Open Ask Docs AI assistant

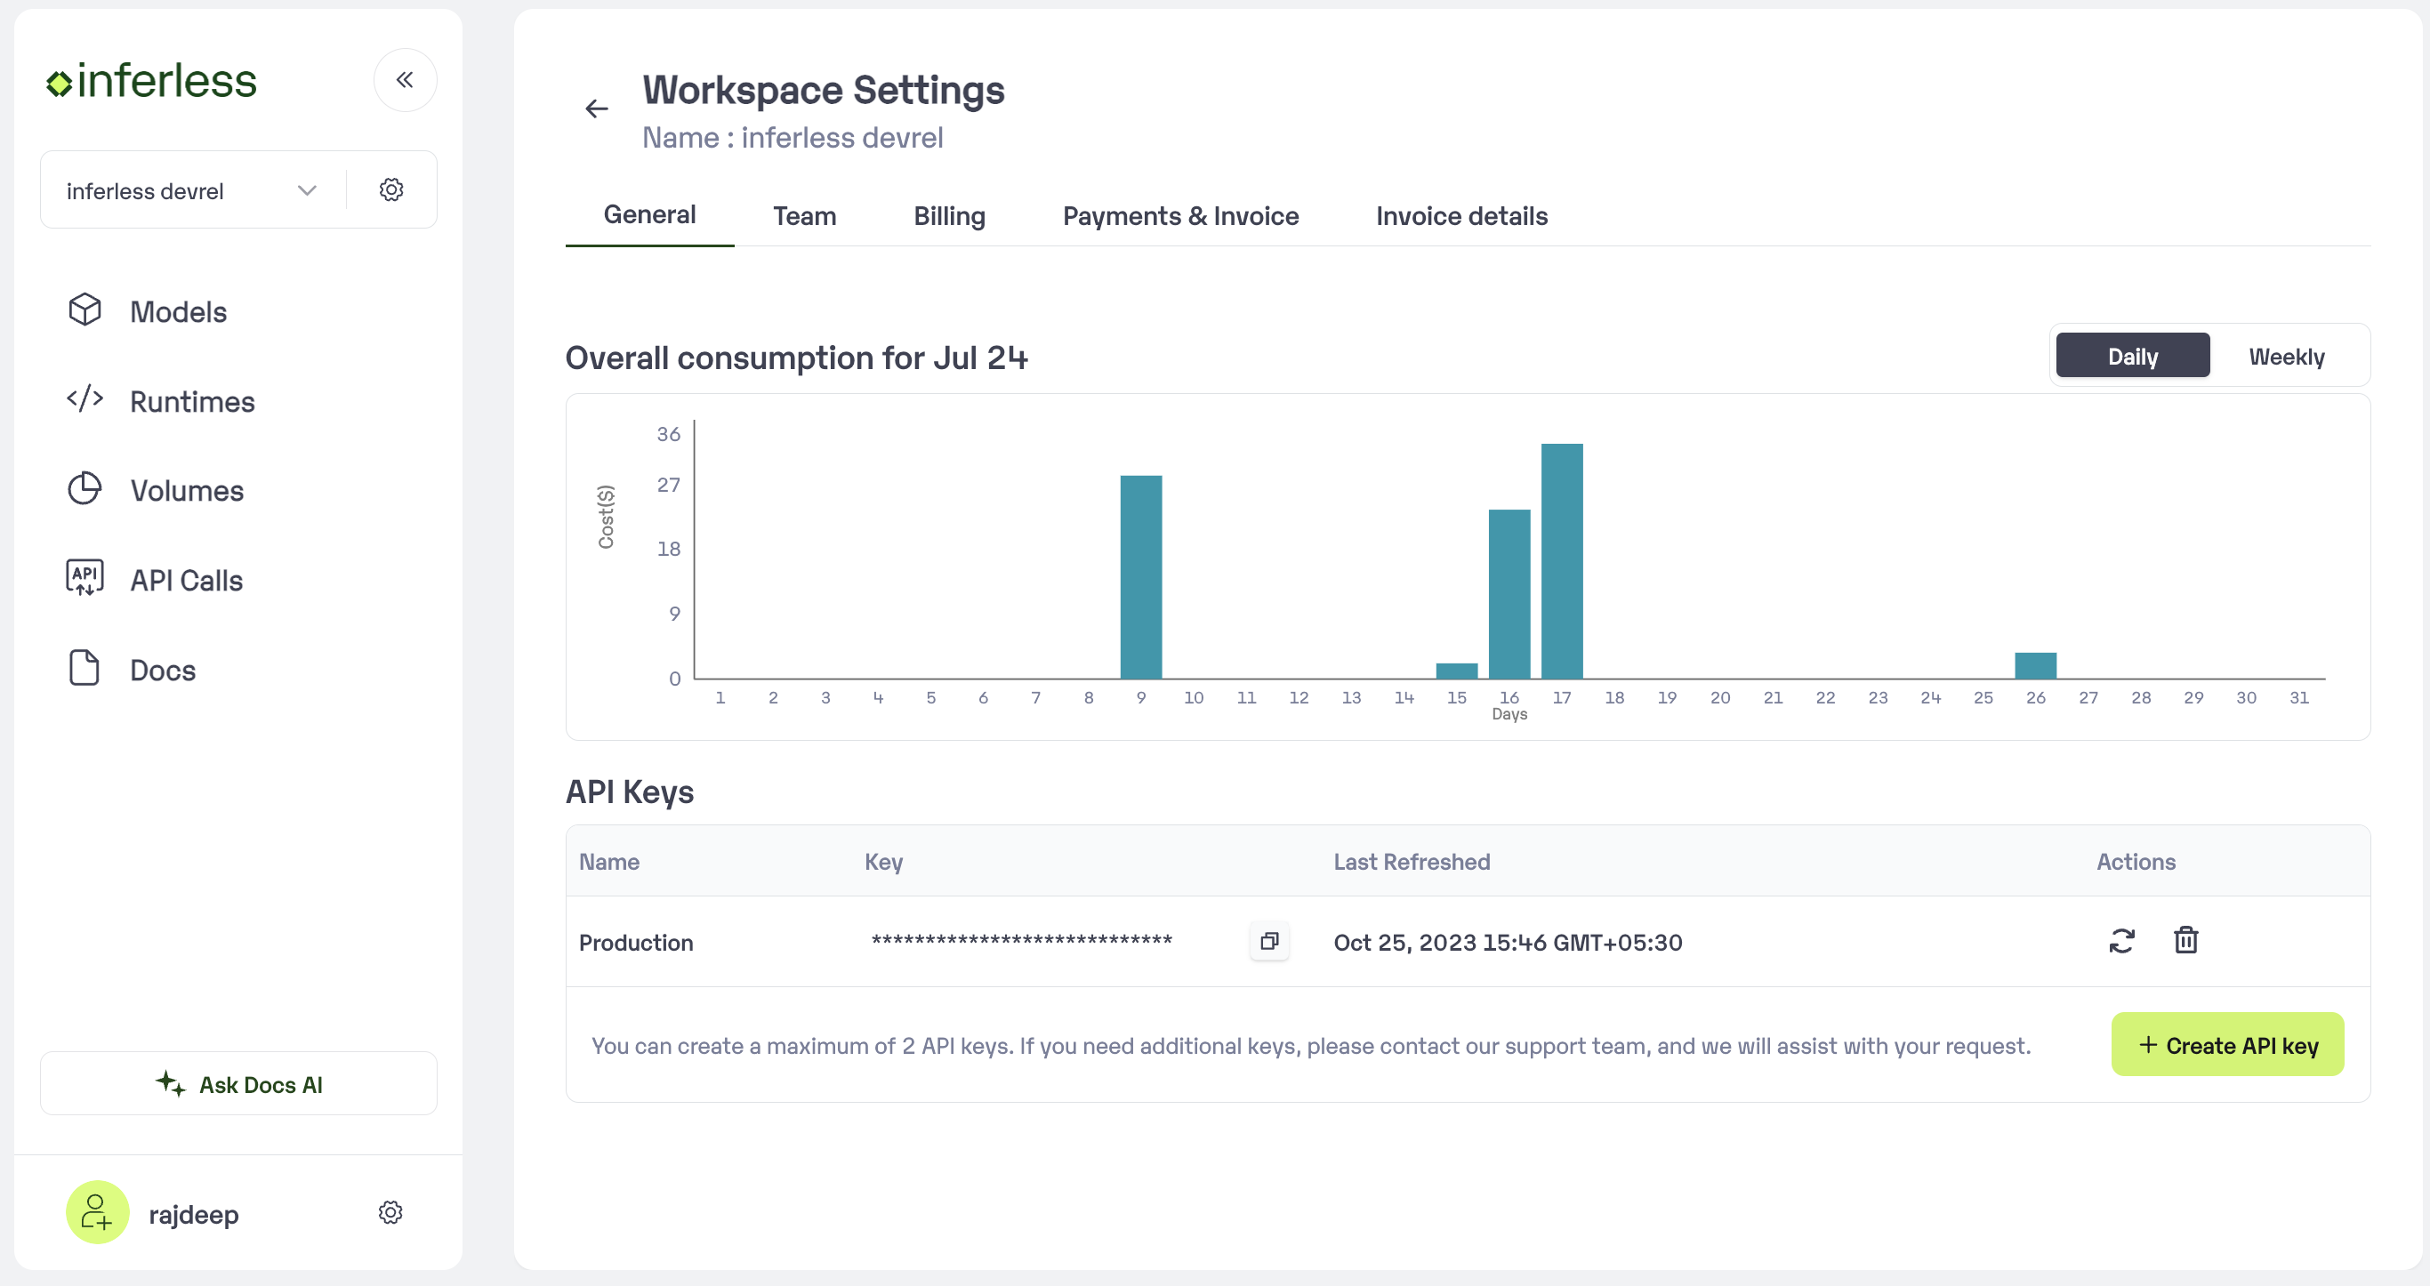pyautogui.click(x=238, y=1084)
